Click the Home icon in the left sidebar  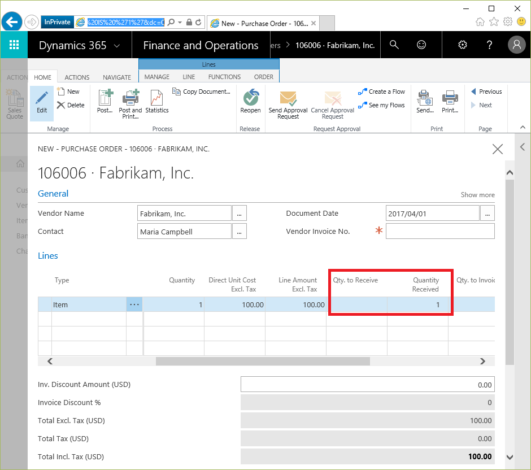[x=20, y=164]
